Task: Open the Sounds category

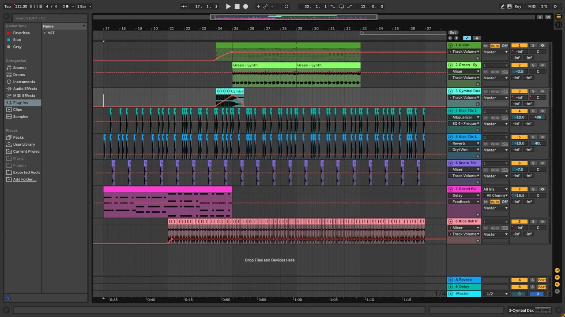Action: pos(19,68)
